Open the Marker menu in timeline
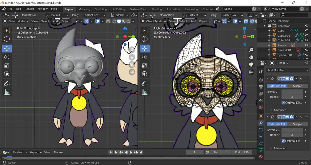The image size is (311, 165). (x=58, y=152)
